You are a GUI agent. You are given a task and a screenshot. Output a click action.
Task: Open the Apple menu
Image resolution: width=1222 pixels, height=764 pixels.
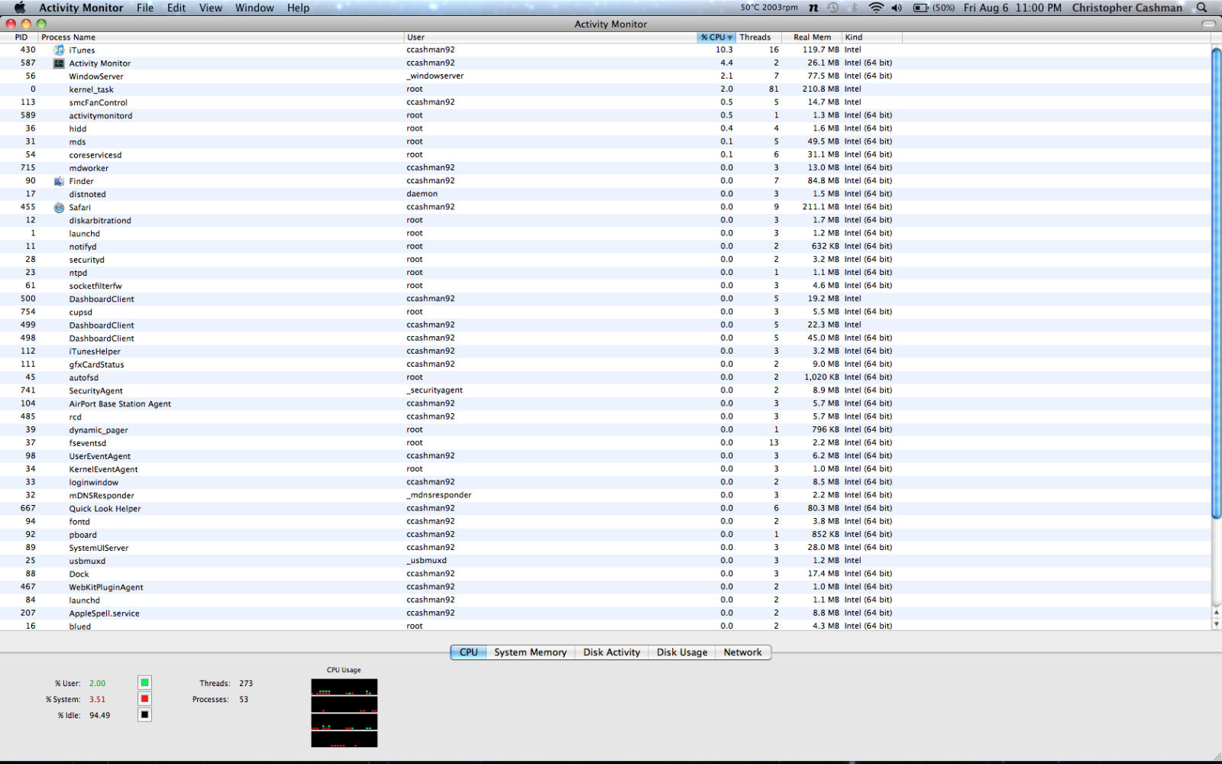click(x=20, y=8)
